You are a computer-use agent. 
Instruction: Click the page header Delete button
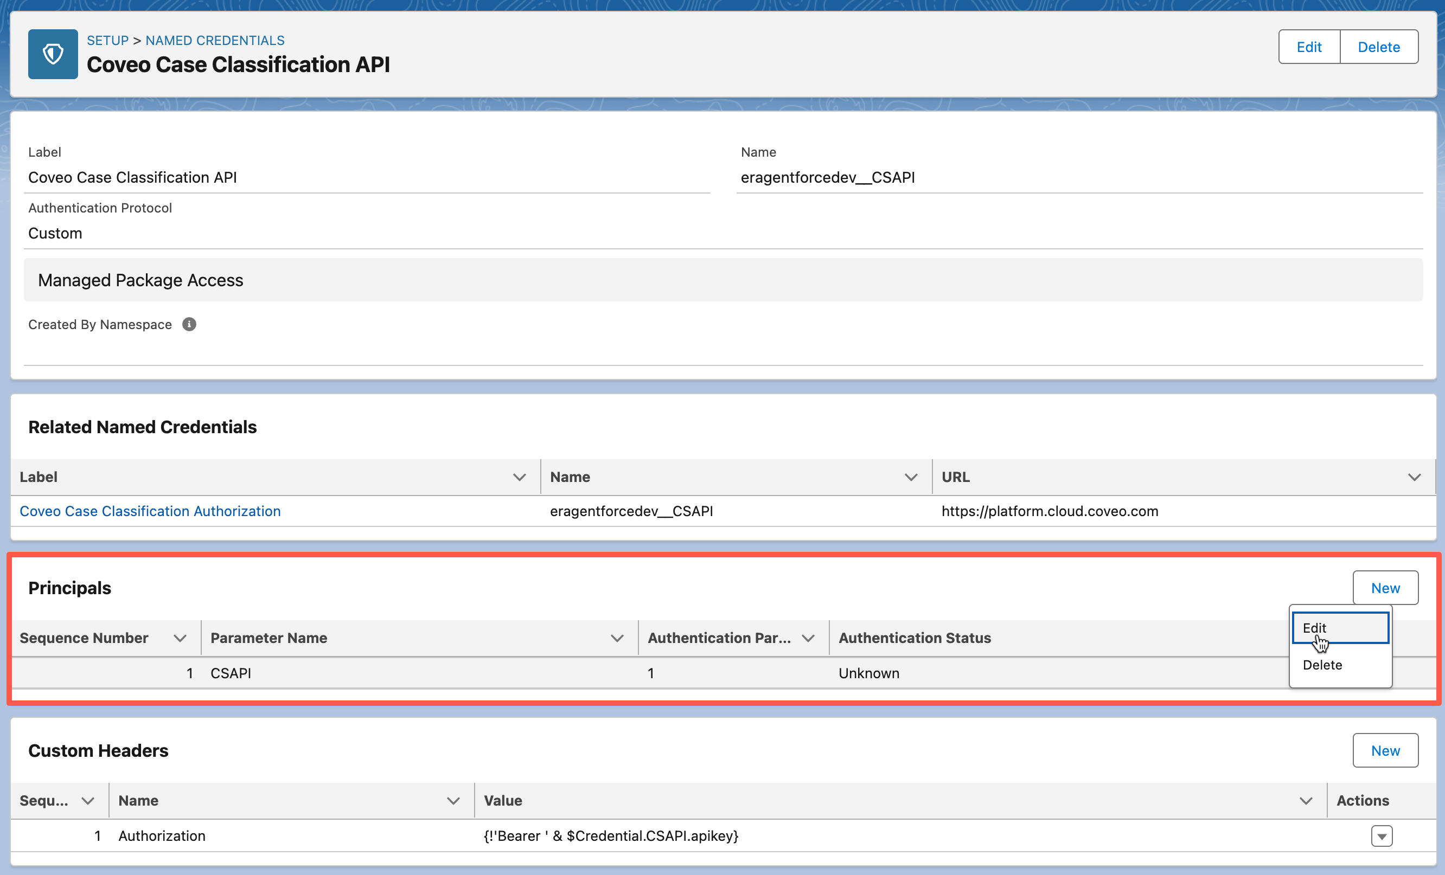[x=1379, y=47]
